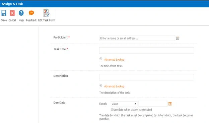Click the due date explanation paragraph

[x=146, y=117]
